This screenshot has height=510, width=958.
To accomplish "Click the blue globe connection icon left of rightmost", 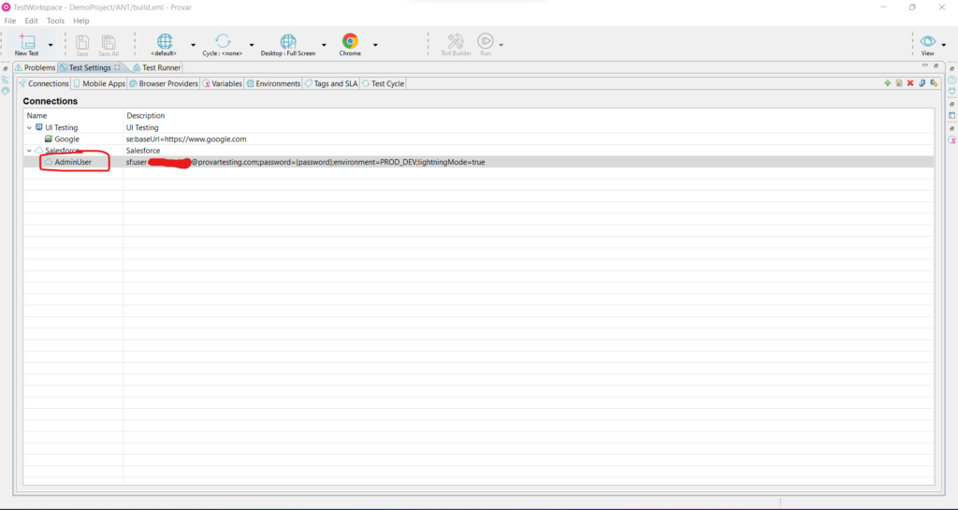I will click(922, 83).
